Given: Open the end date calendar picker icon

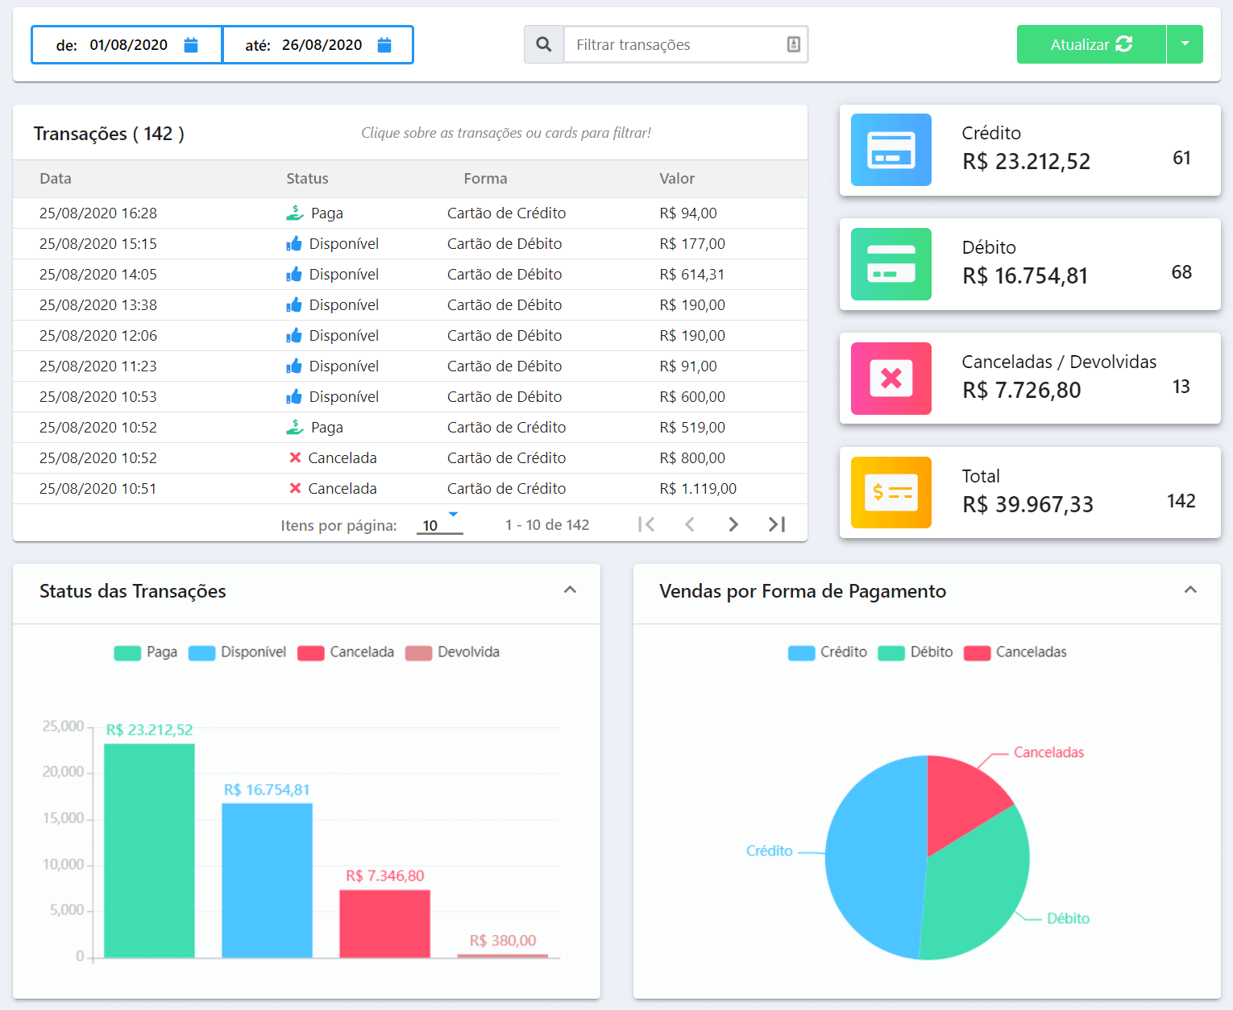Looking at the screenshot, I should pyautogui.click(x=384, y=45).
